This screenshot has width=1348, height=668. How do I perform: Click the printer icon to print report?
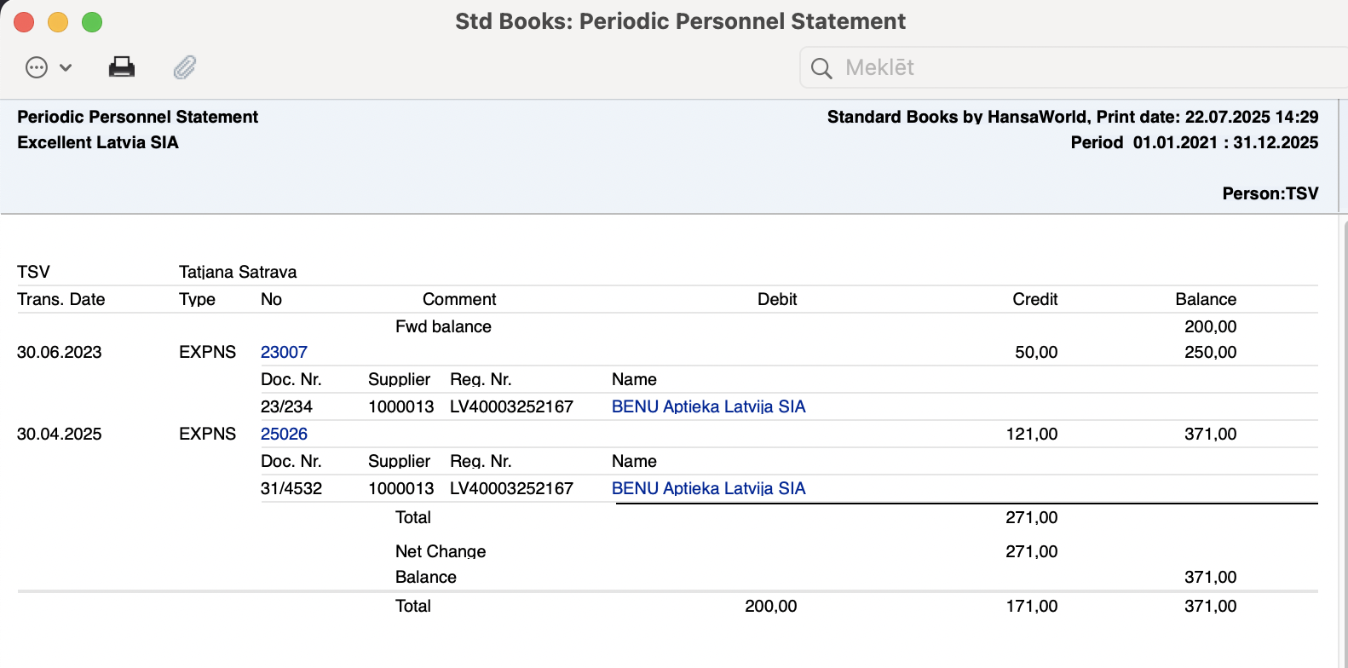pyautogui.click(x=122, y=66)
